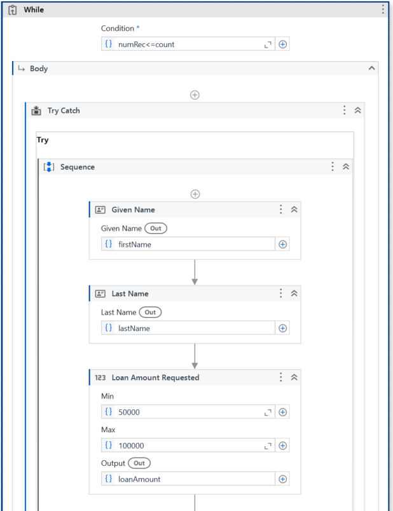Open Loan Amount Requested options menu
This screenshot has width=393, height=511.
[x=280, y=378]
